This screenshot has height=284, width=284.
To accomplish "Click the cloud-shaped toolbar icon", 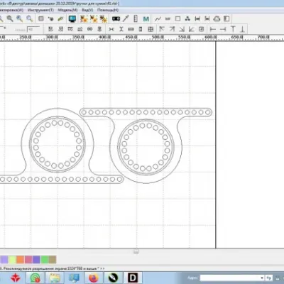I will pos(217,18).
